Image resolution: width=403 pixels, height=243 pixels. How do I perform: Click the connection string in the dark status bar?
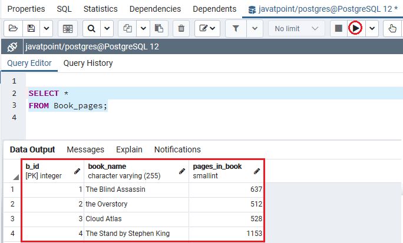(92, 46)
